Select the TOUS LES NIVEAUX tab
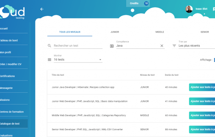 70,32
